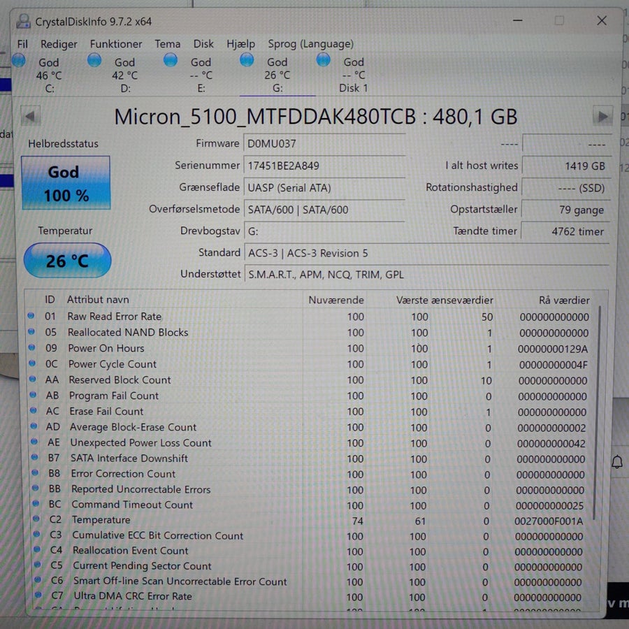Click the Rå værdier column header
Image resolution: width=629 pixels, height=629 pixels.
click(564, 300)
